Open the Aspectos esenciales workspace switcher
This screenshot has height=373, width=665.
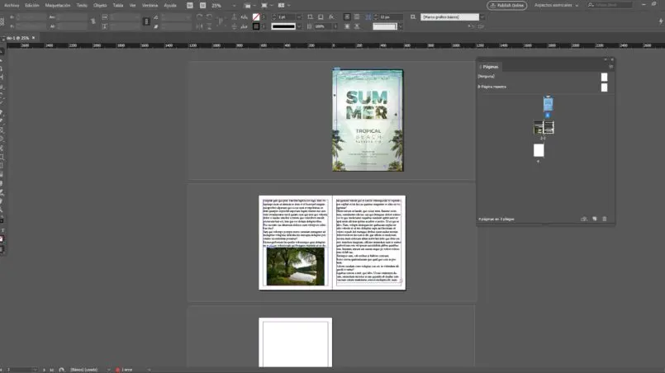(x=556, y=6)
